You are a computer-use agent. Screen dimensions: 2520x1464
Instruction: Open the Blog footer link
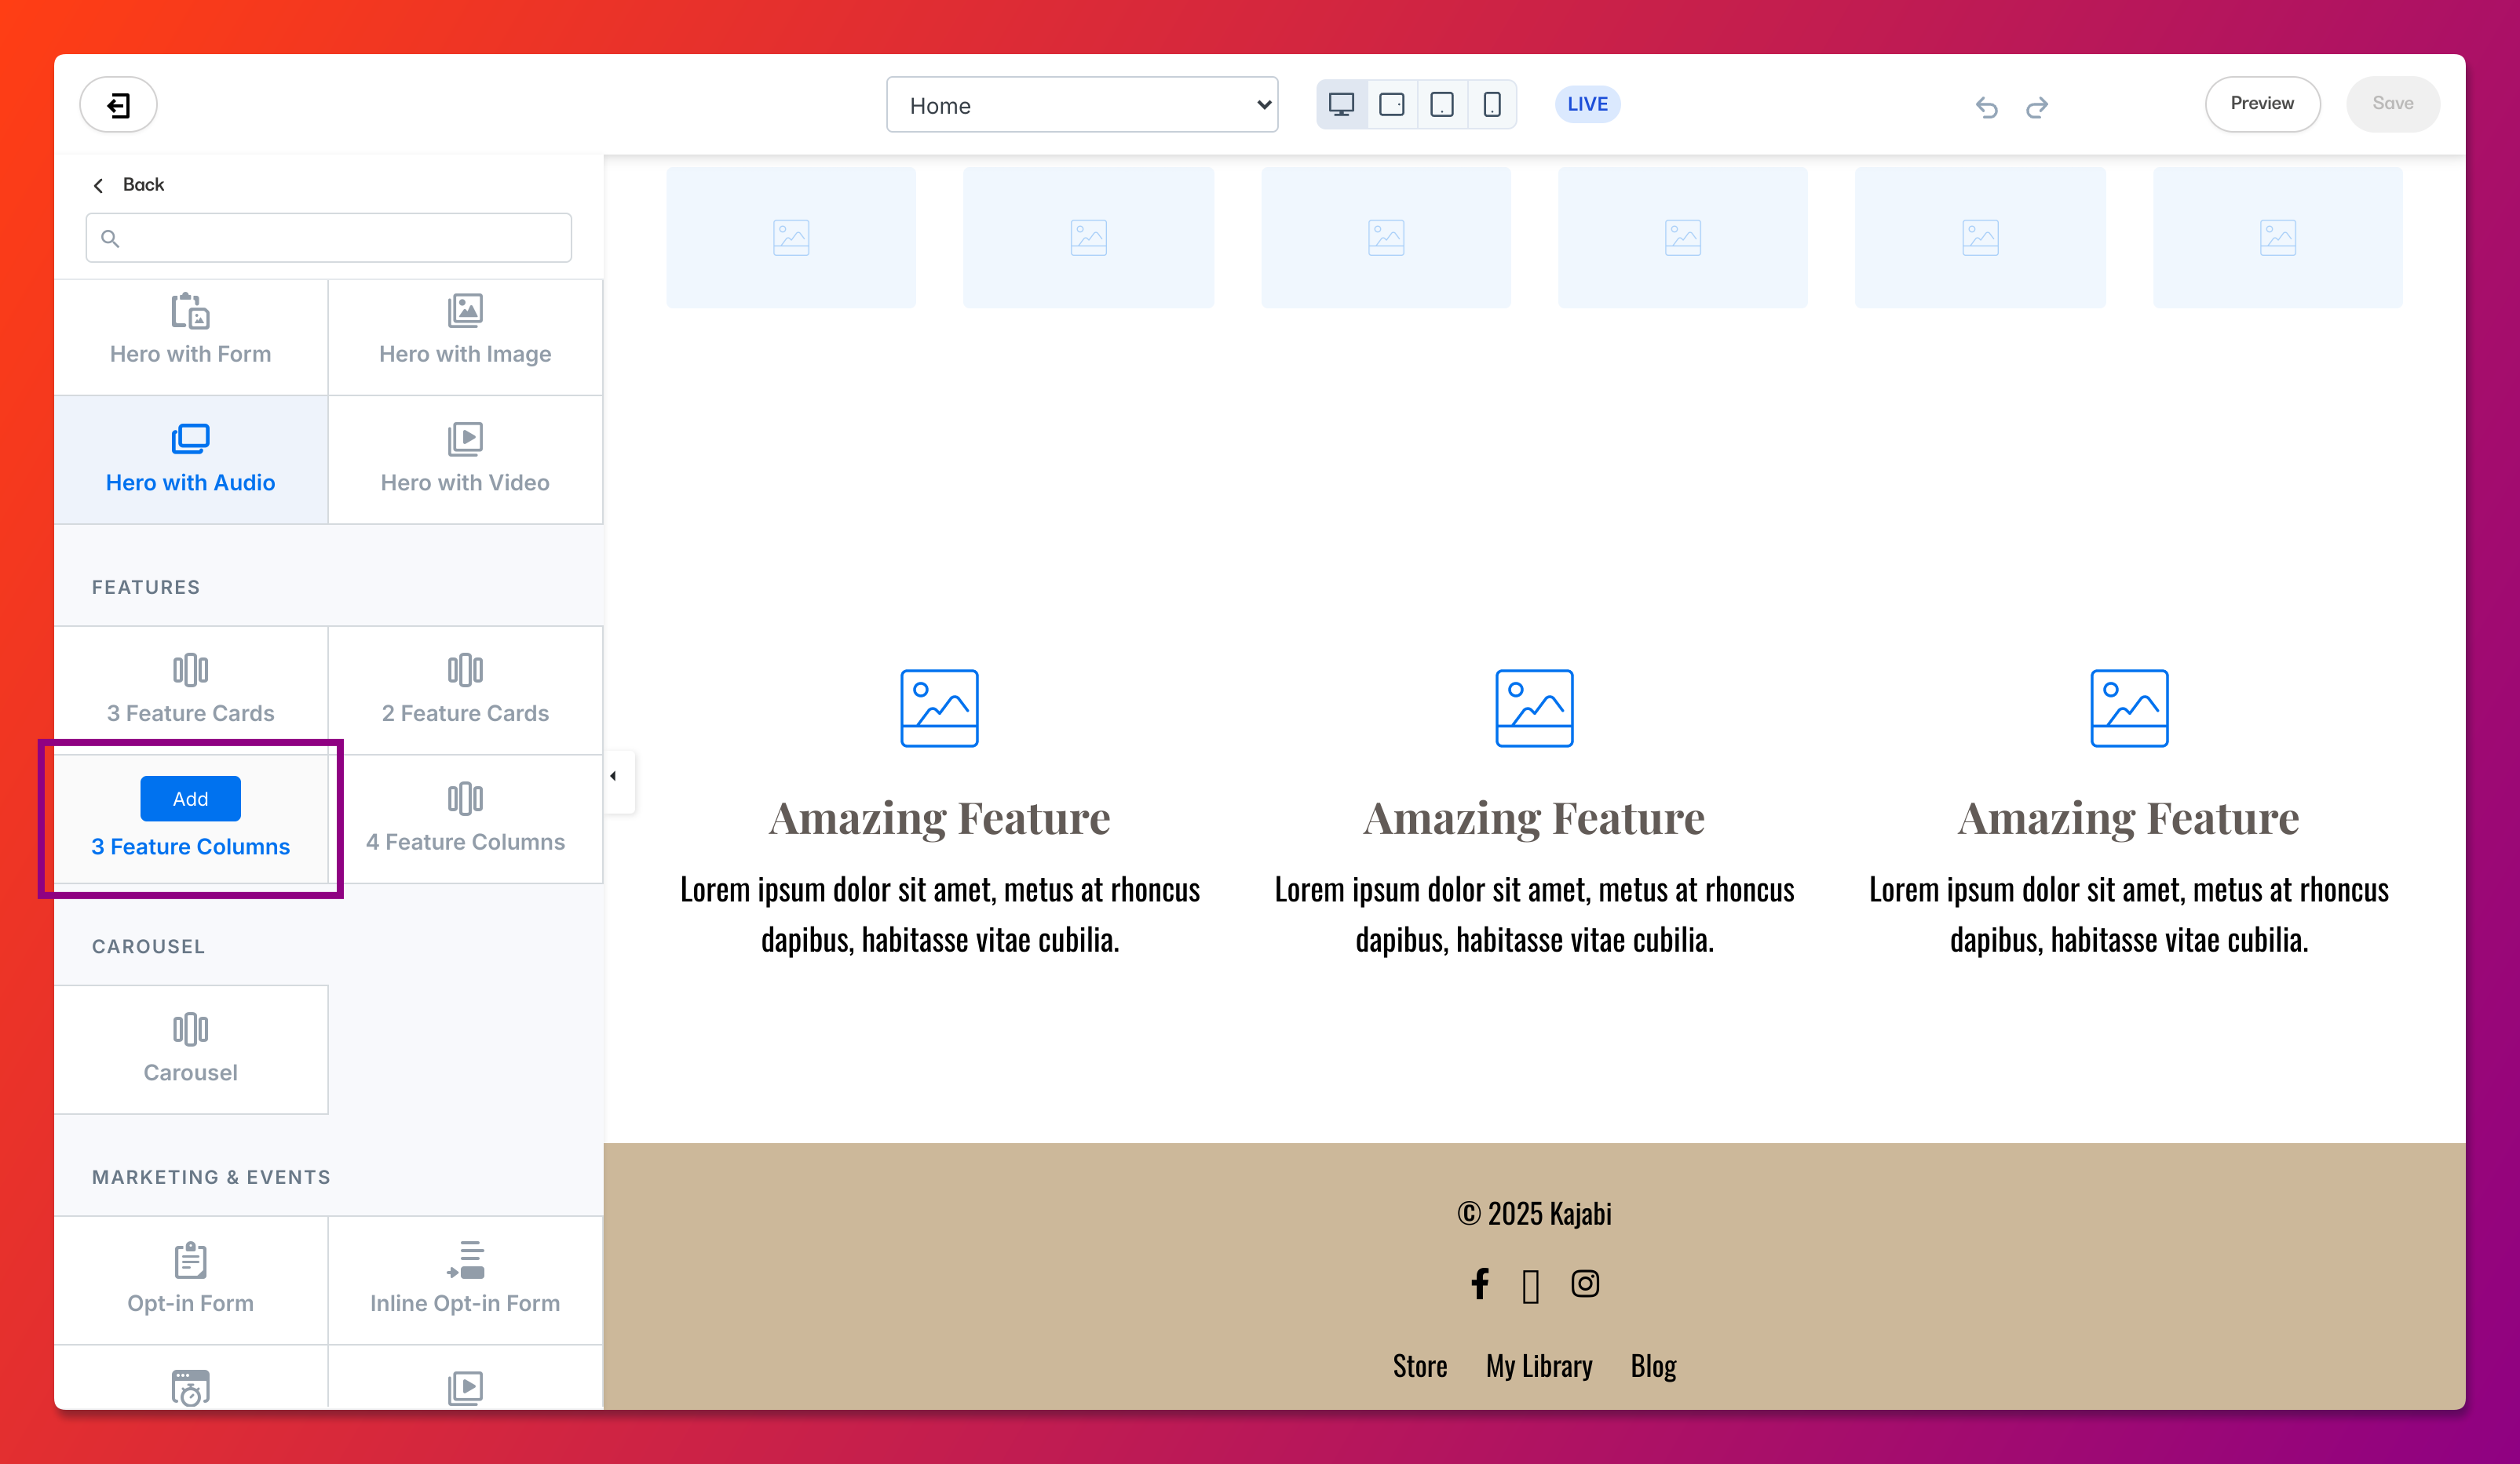(x=1653, y=1366)
